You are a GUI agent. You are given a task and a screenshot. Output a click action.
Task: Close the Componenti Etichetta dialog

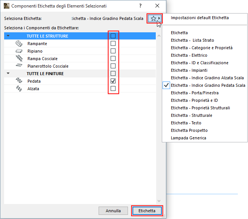click(x=157, y=6)
